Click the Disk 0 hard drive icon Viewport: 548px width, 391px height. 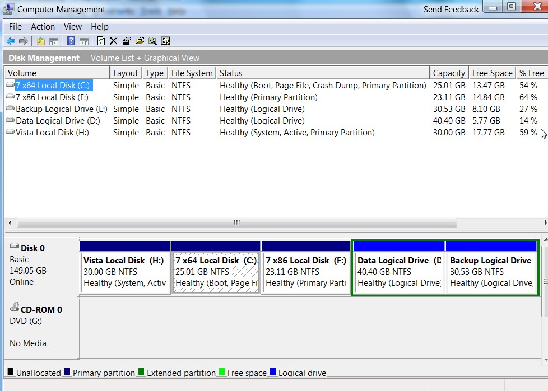(x=15, y=246)
